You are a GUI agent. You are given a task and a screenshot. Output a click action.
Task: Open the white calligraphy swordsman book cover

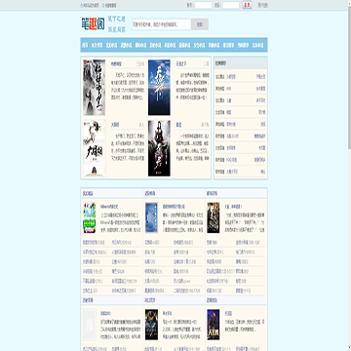point(94,148)
